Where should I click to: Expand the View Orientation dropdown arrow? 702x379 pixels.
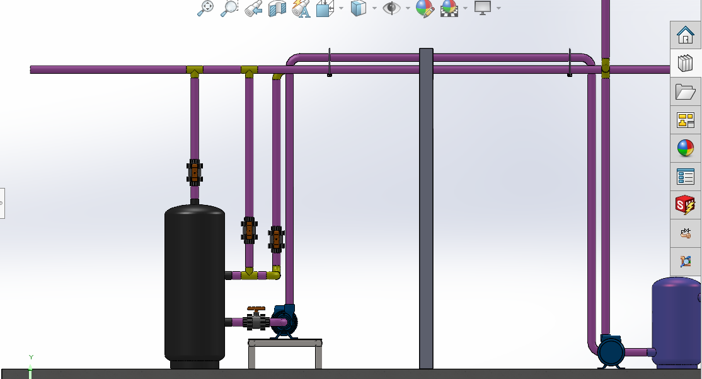(x=341, y=8)
